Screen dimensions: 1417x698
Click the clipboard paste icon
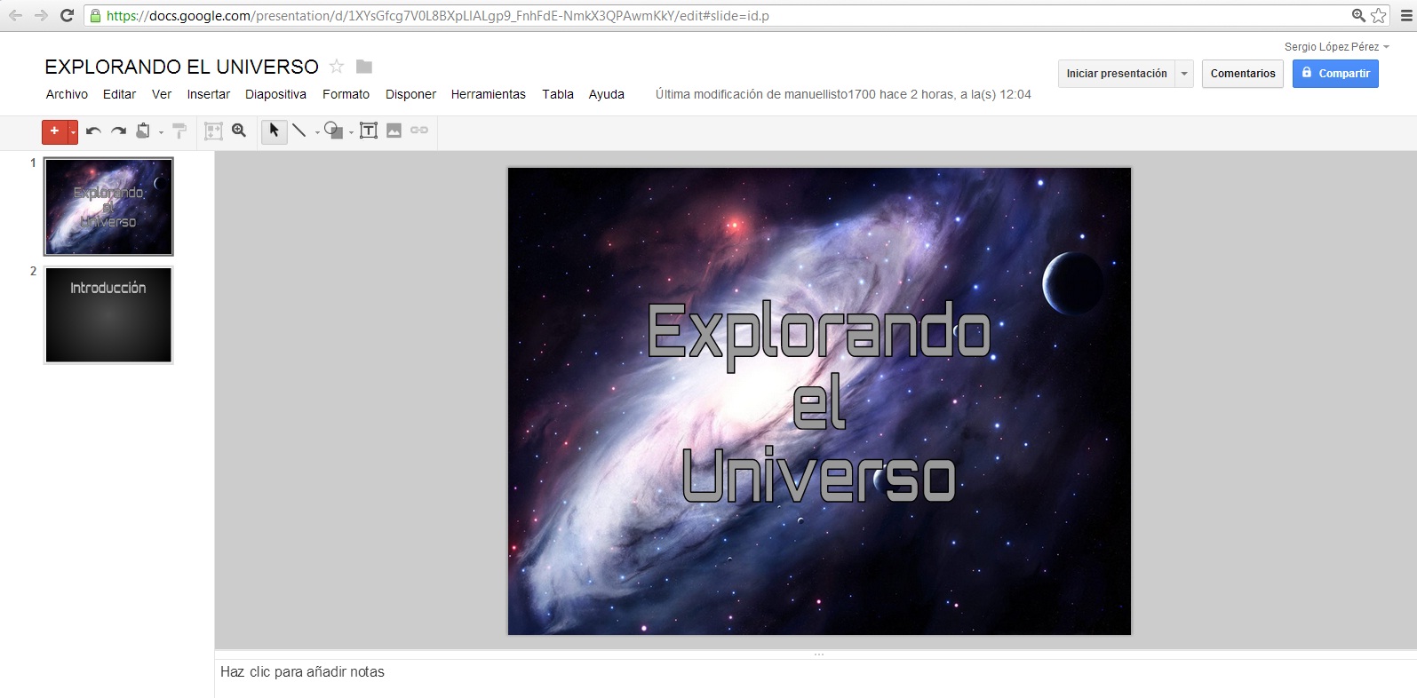pyautogui.click(x=143, y=131)
